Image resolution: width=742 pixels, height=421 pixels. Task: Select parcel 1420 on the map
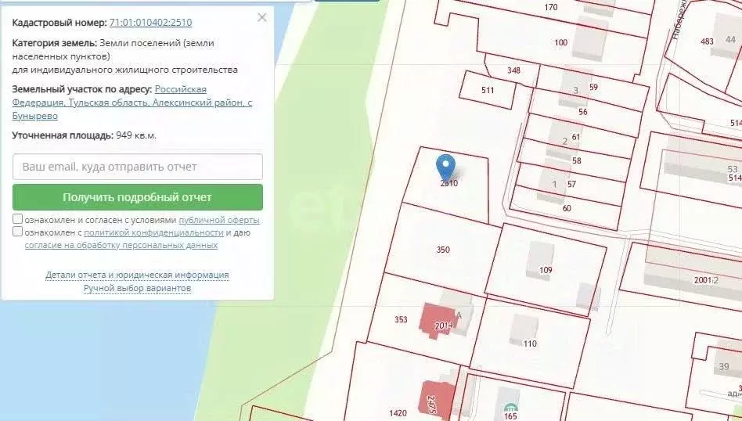click(398, 413)
